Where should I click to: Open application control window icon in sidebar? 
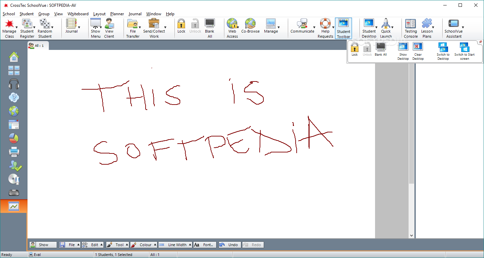tap(14, 125)
